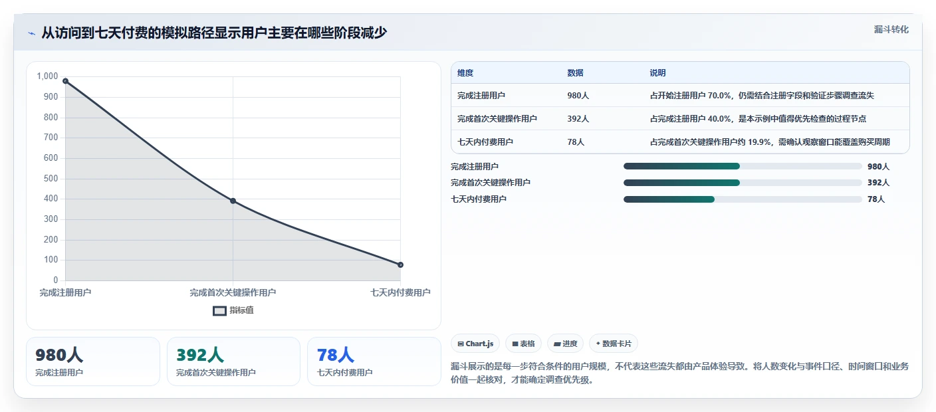Image resolution: width=936 pixels, height=412 pixels.
Task: Select the Chart.js tag chip
Action: [x=475, y=344]
